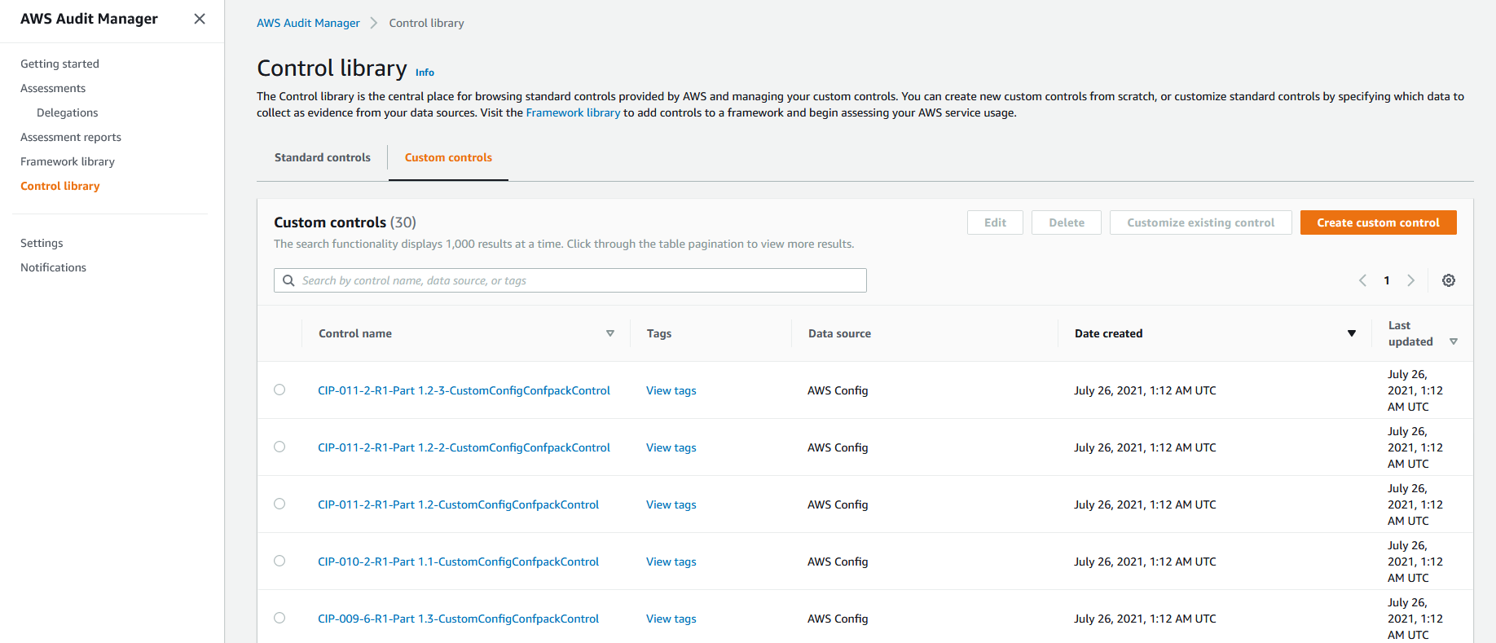The image size is (1496, 643).
Task: Open Settings in sidebar
Action: (x=42, y=243)
